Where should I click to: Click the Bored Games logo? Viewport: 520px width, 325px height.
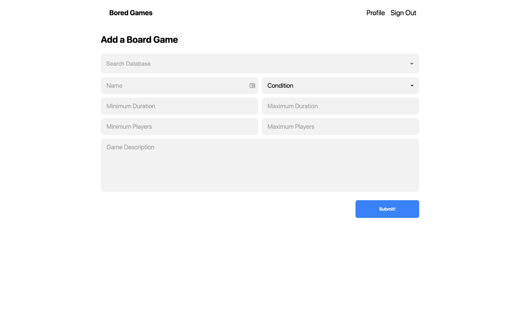tap(131, 13)
